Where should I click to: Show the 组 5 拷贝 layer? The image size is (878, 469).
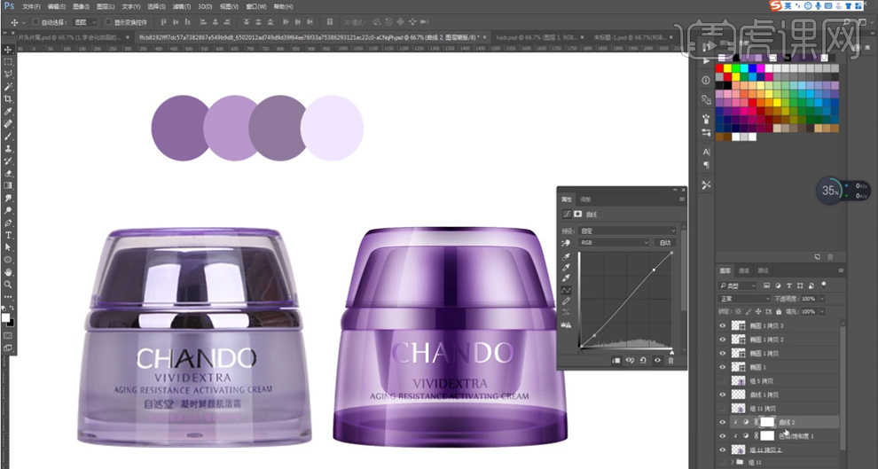point(722,380)
